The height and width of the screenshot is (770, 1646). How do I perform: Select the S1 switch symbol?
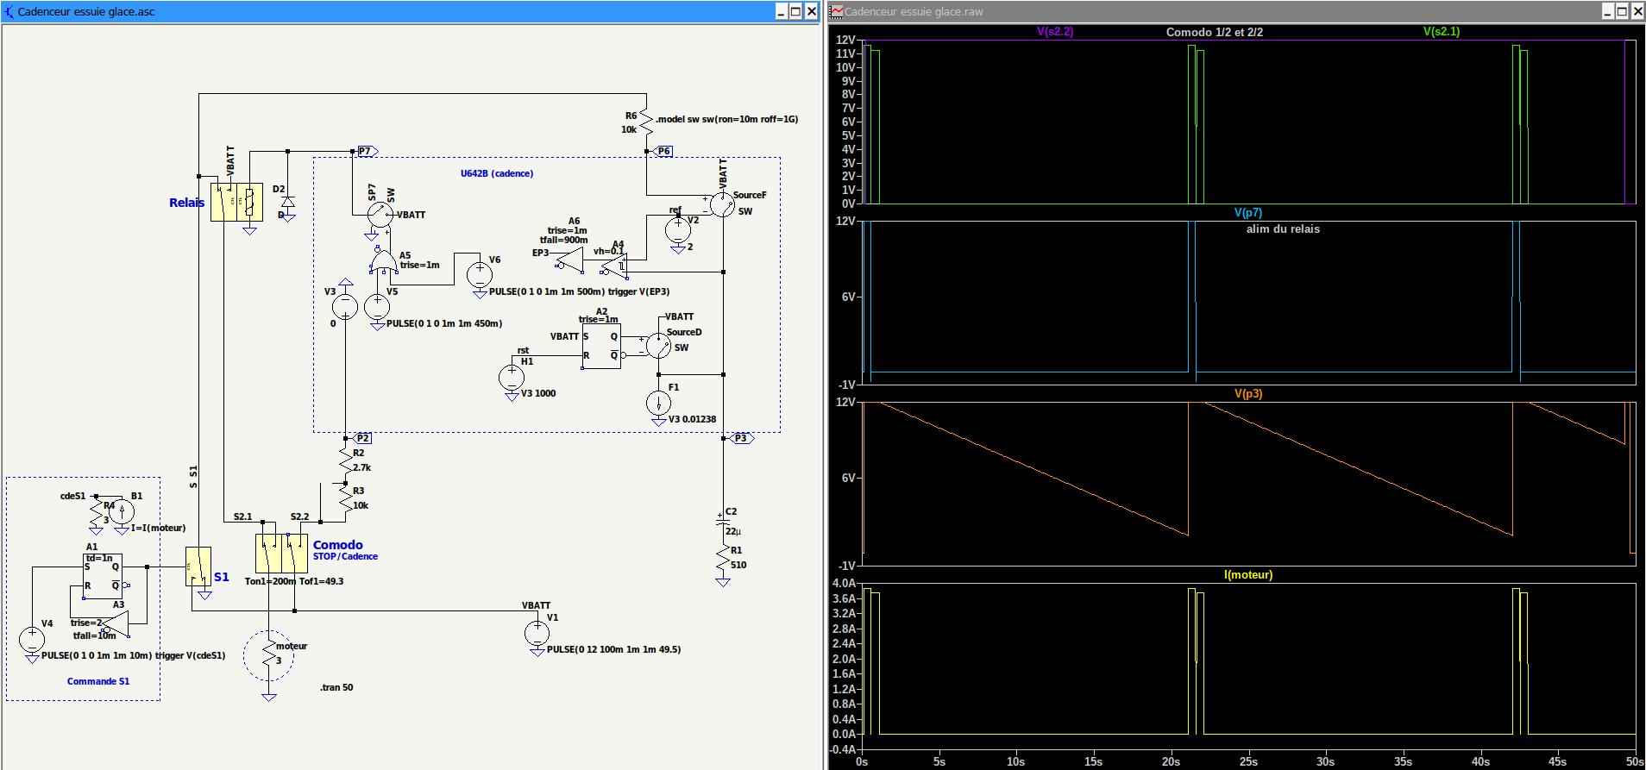198,567
